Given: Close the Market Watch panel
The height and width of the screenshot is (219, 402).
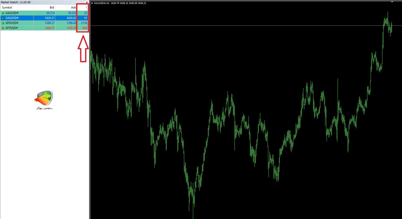Looking at the screenshot, I should click(x=87, y=2).
